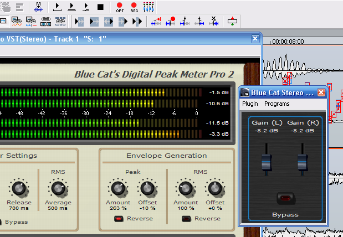The height and width of the screenshot is (237, 343).
Task: Click red rewind arrows marker icon
Action: click(x=156, y=22)
